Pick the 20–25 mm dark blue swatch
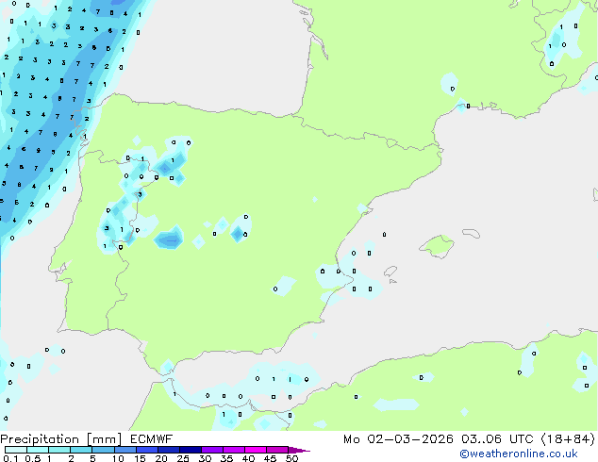This screenshot has width=598, height=462. [168, 450]
